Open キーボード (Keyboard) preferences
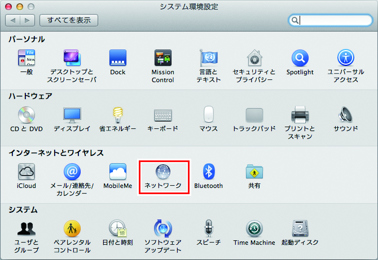Image resolution: width=378 pixels, height=260 pixels. point(163,115)
